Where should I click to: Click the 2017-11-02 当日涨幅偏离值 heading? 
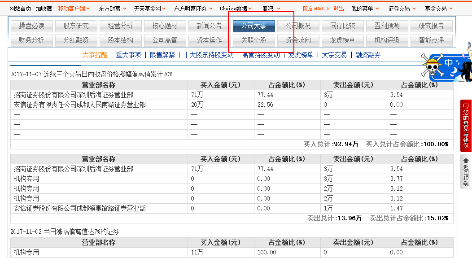(65, 232)
